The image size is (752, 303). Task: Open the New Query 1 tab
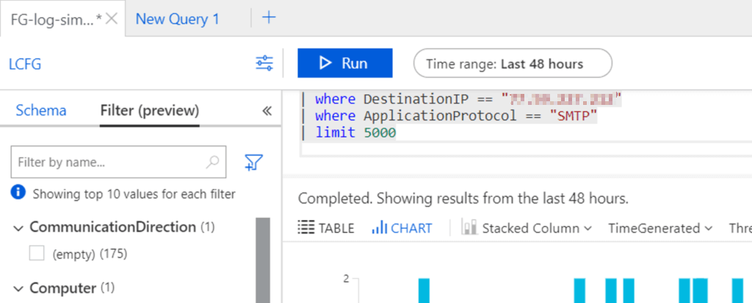click(178, 18)
